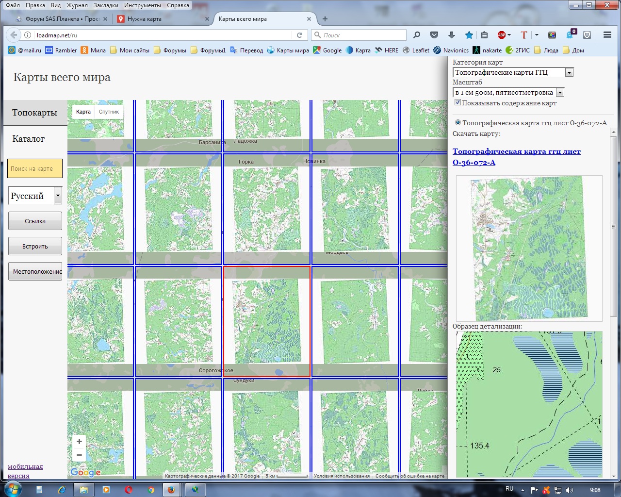Screen dimensions: 621x497
Task: Bookmark this page with the star icon
Action: (x=469, y=35)
